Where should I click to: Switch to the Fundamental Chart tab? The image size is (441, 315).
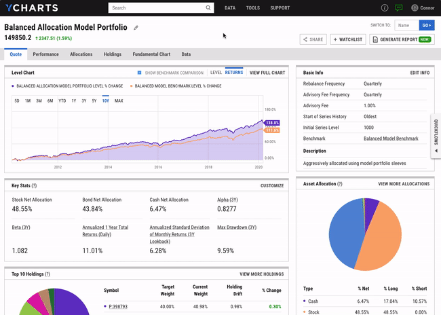coord(151,54)
